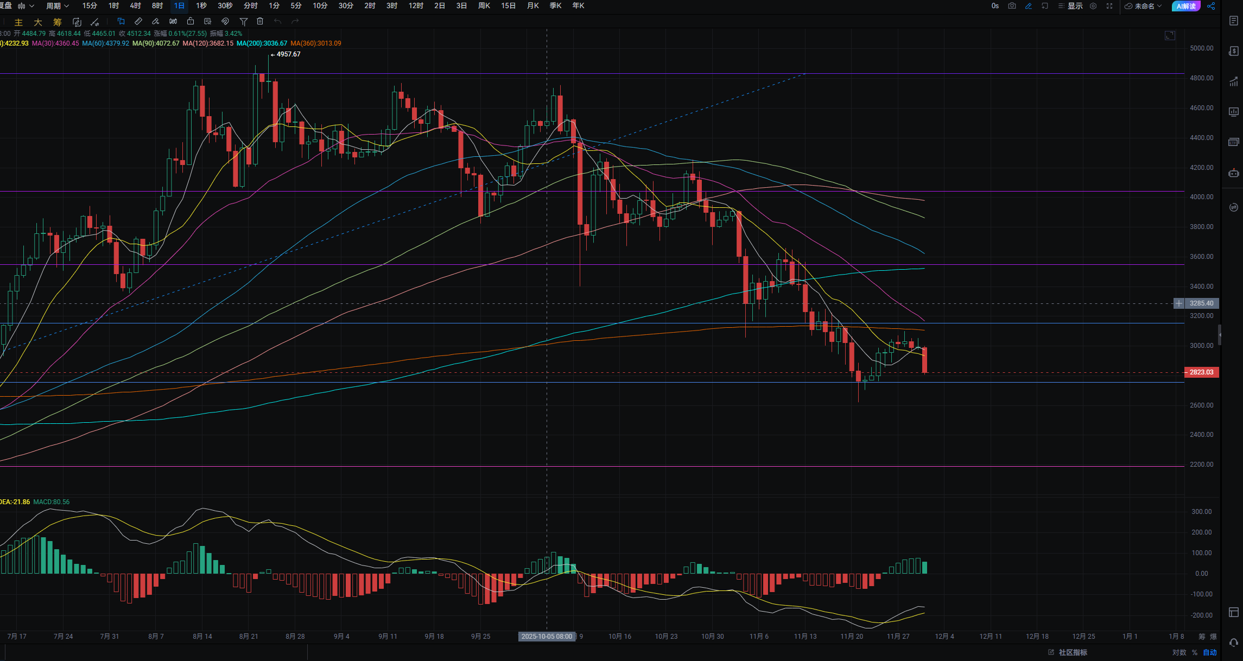Viewport: 1243px width, 661px height.
Task: Click the filter funnel icon
Action: pyautogui.click(x=244, y=22)
